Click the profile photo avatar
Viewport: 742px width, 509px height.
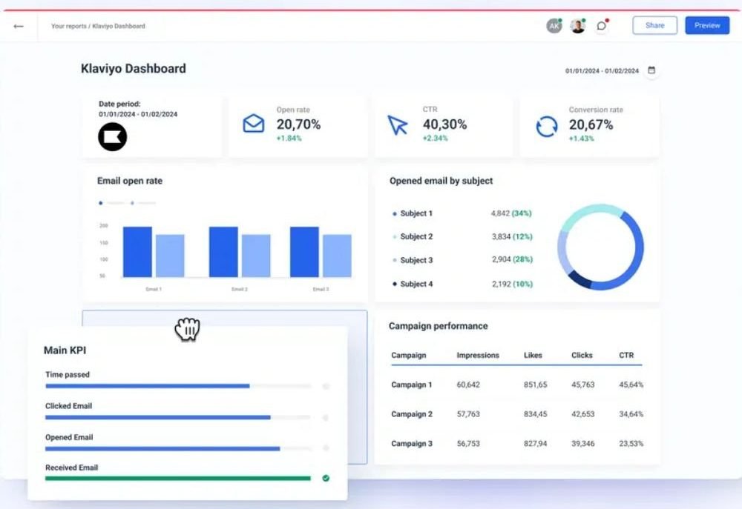[578, 25]
